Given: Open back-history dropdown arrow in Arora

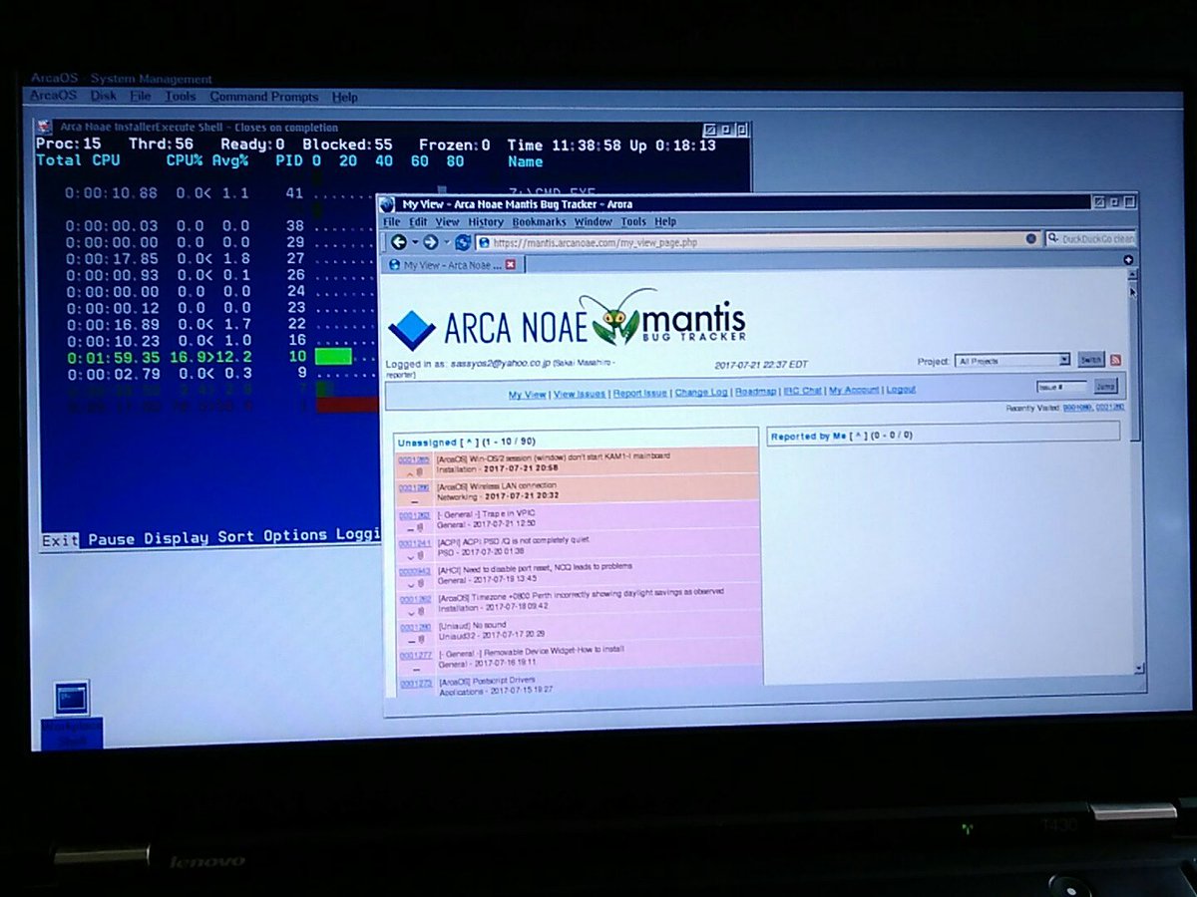Looking at the screenshot, I should pos(414,242).
